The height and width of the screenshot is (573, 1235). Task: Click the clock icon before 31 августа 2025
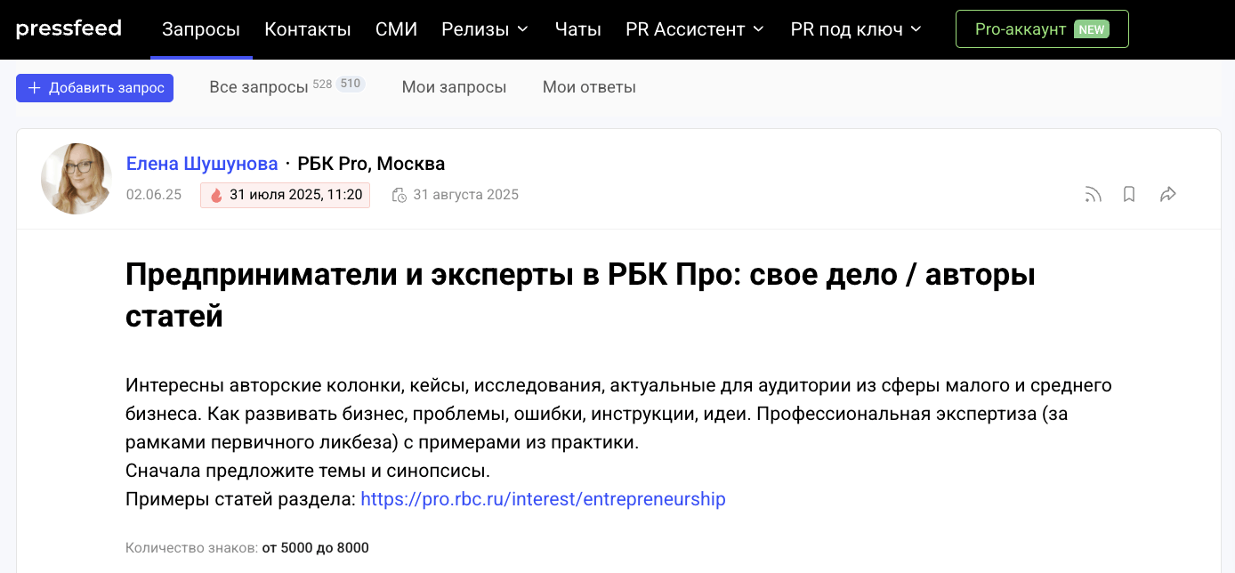(400, 195)
